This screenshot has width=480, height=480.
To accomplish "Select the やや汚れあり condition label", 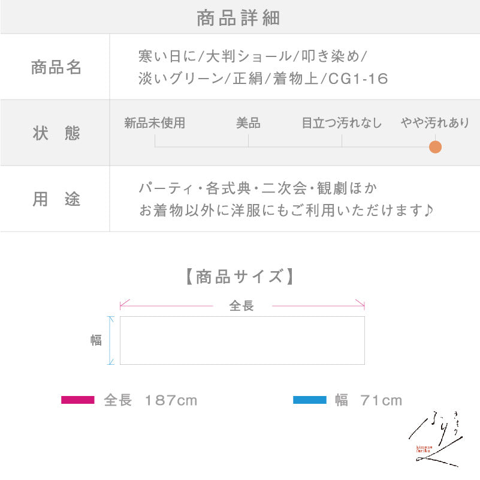I will coord(435,123).
